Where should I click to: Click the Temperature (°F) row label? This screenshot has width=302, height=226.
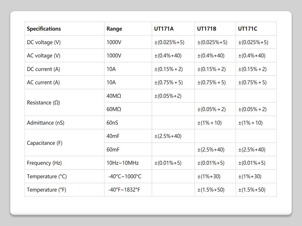[x=47, y=190]
